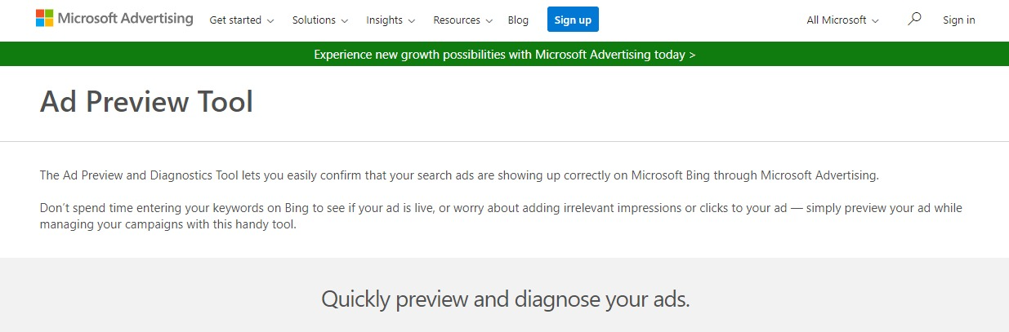Click the chevron next to All Microsoft

876,20
